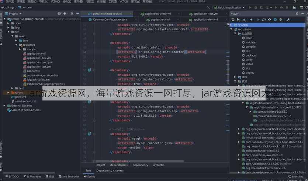Start debugging with the bug icon
Screen dimensions: 308x181
click(256, 7)
